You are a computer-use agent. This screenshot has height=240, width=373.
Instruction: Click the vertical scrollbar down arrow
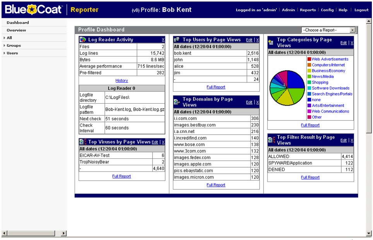click(x=369, y=233)
